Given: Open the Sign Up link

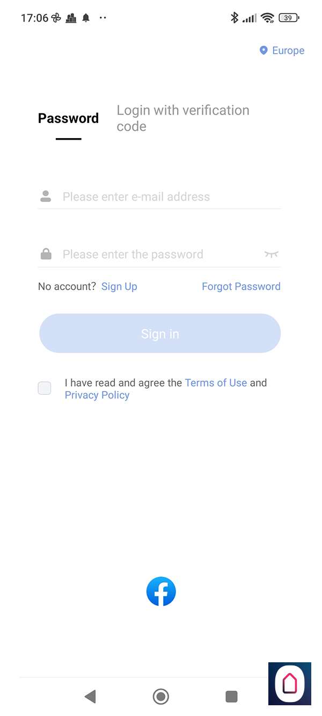Looking at the screenshot, I should coord(119,286).
